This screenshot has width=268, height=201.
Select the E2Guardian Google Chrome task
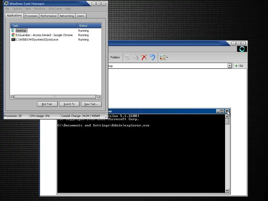pyautogui.click(x=56, y=35)
